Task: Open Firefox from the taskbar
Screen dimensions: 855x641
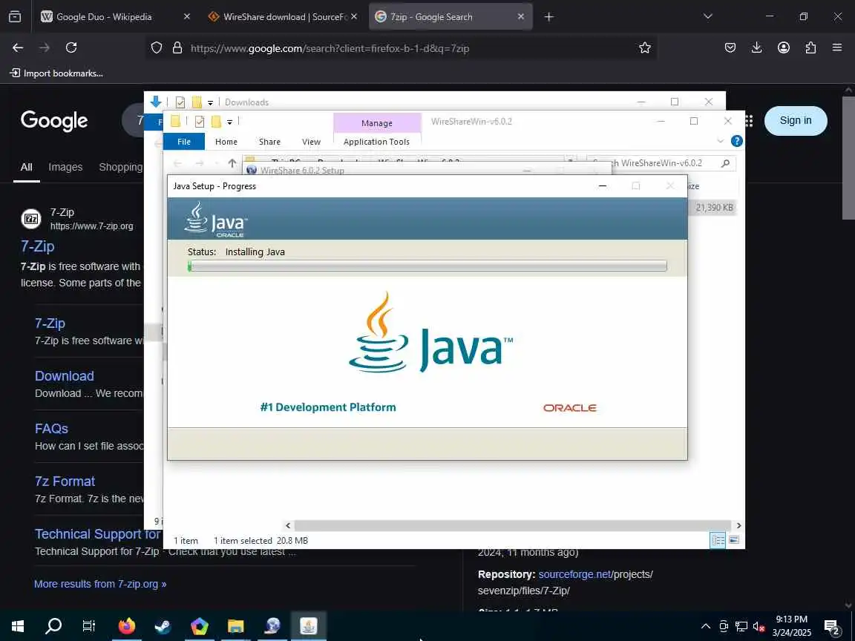Action: click(x=126, y=625)
